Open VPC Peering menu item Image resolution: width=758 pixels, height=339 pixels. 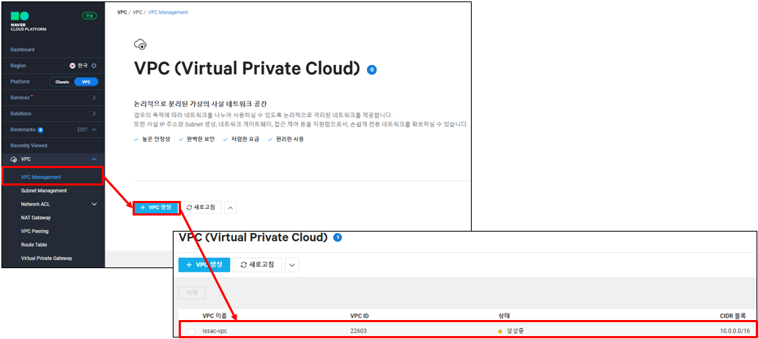click(35, 231)
